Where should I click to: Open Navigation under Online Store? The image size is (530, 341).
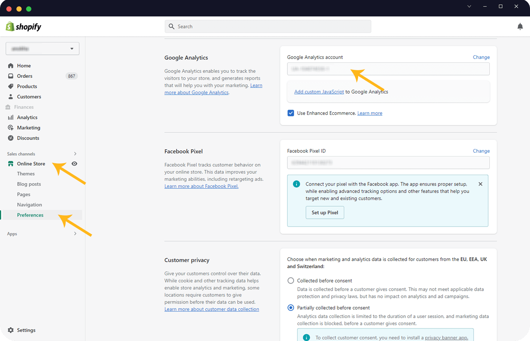[29, 205]
